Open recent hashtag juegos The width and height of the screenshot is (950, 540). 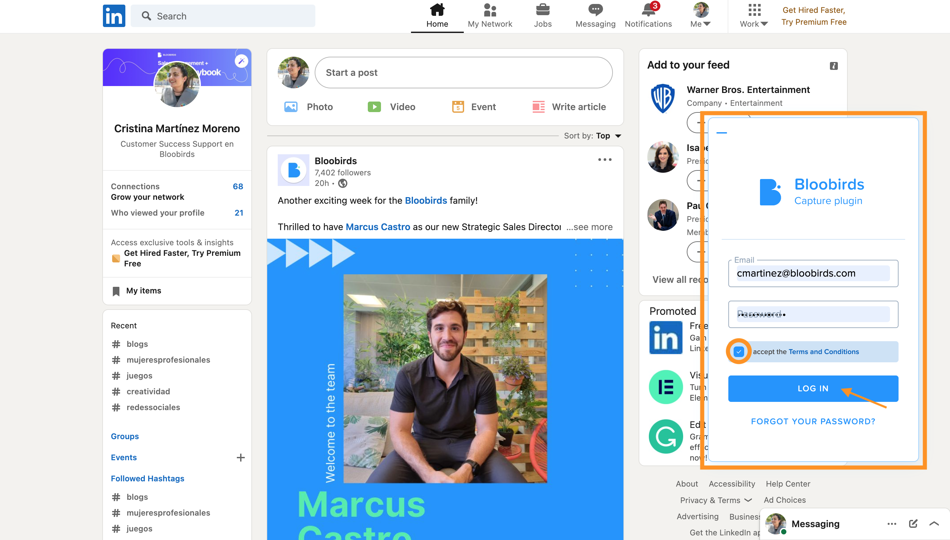132,376
